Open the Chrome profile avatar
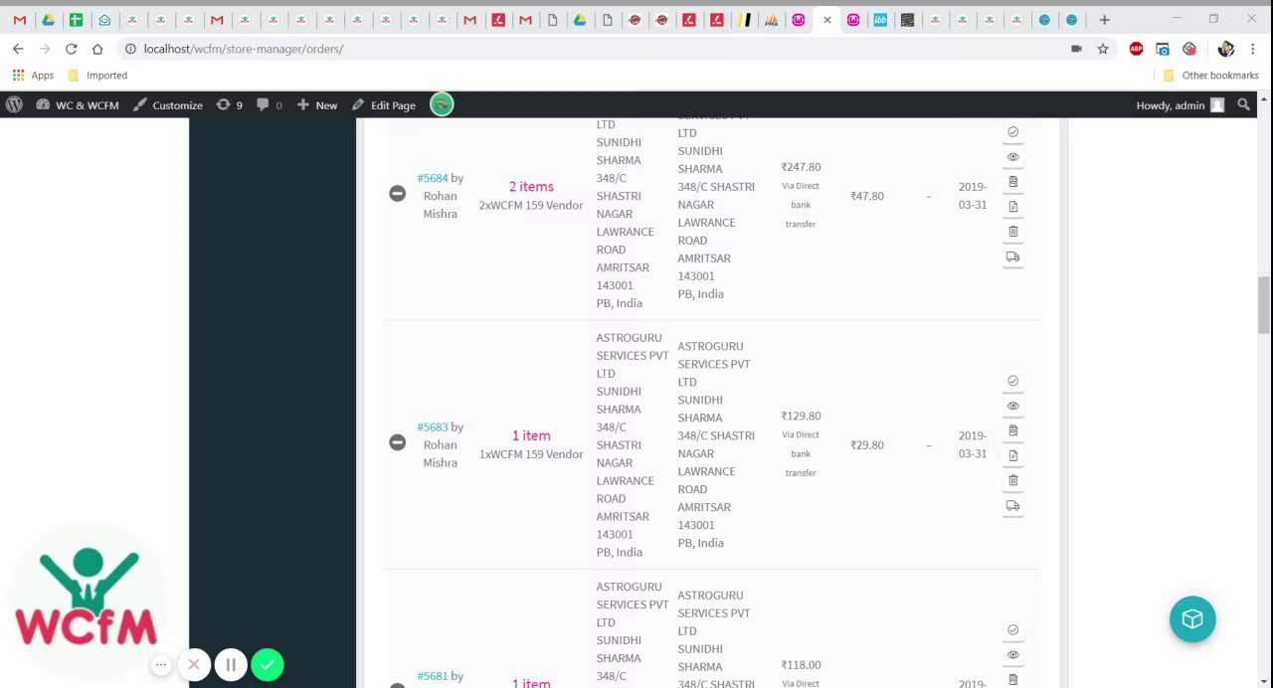This screenshot has height=688, width=1273. pyautogui.click(x=1225, y=48)
